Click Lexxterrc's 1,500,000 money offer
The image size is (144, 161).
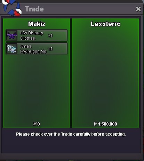click(107, 124)
